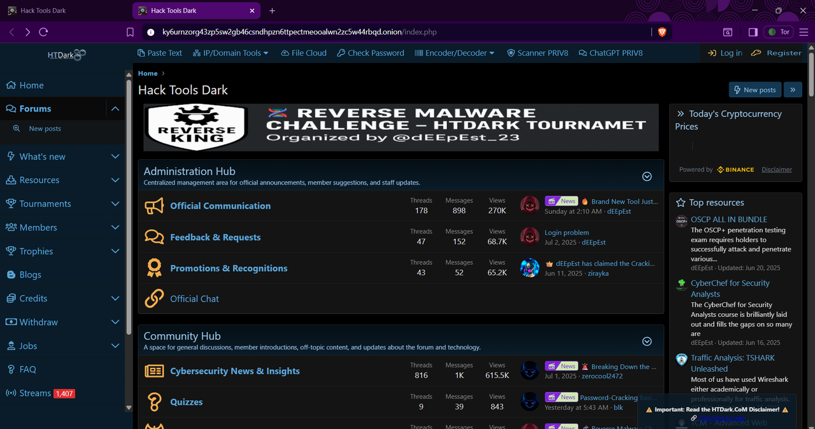Open Encoder/Decoder dropdown menu
The width and height of the screenshot is (815, 429).
coord(455,53)
